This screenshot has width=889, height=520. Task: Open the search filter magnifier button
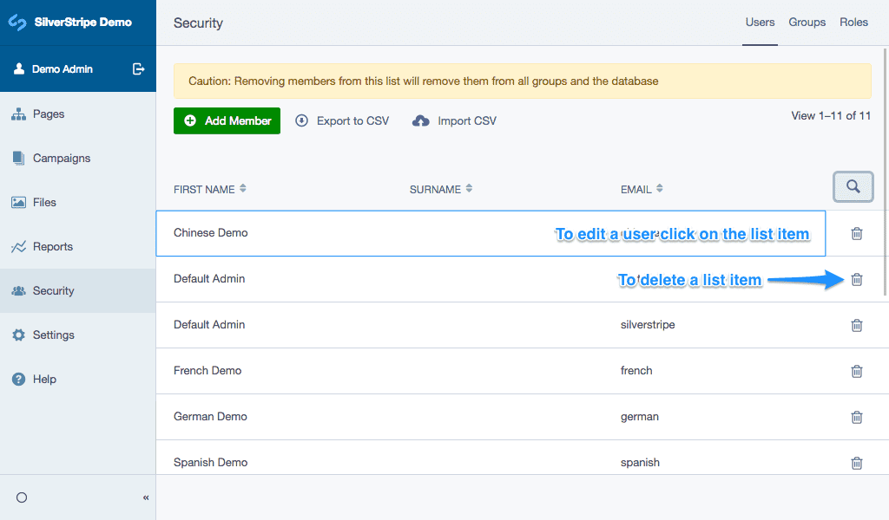pyautogui.click(x=853, y=187)
